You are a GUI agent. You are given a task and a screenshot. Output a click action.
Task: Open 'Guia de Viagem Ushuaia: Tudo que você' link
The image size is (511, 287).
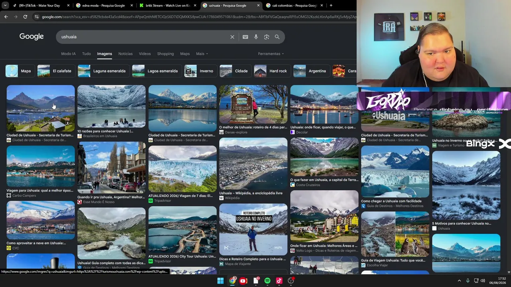393,261
